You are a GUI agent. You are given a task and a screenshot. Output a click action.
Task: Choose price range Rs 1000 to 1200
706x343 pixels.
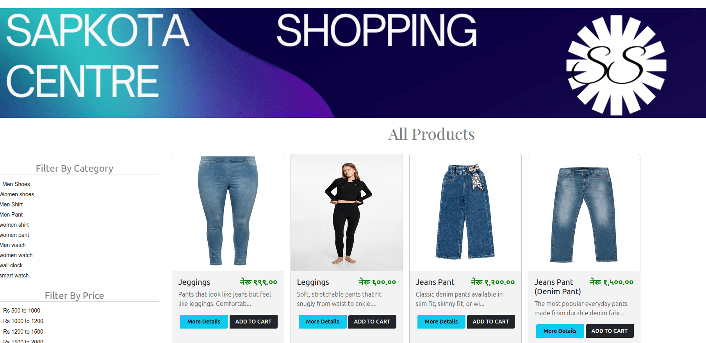23,321
